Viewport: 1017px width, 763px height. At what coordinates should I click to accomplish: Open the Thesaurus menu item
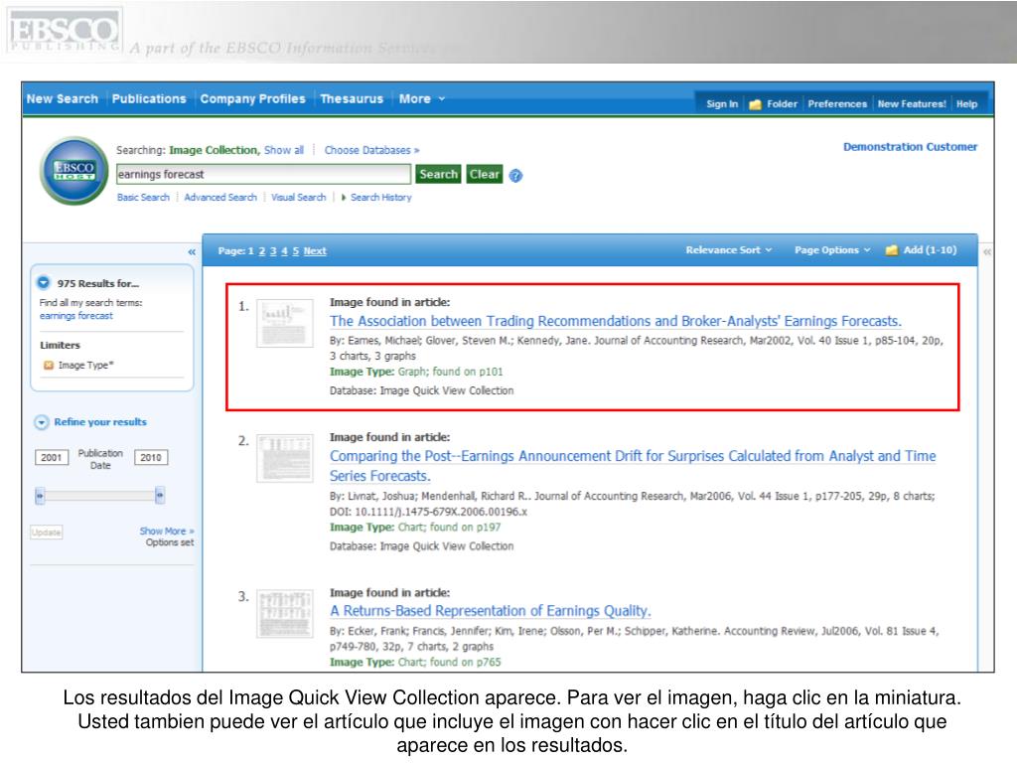point(352,99)
